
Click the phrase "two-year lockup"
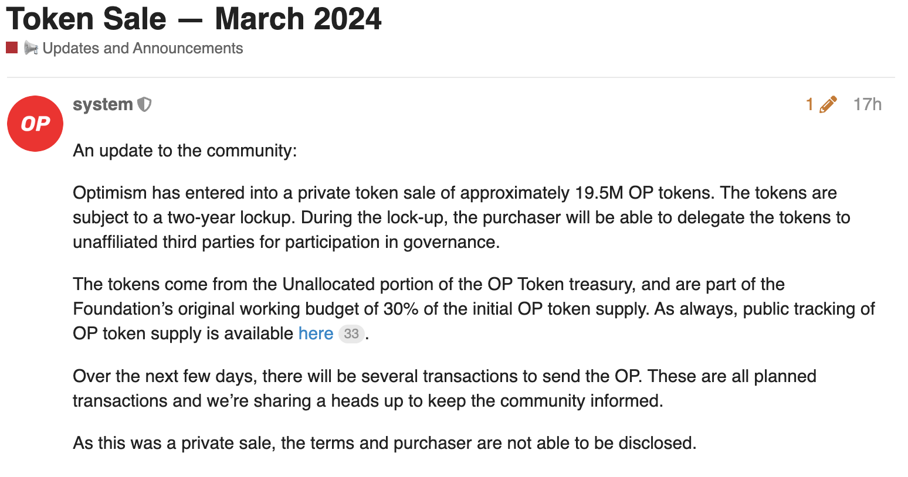231,217
